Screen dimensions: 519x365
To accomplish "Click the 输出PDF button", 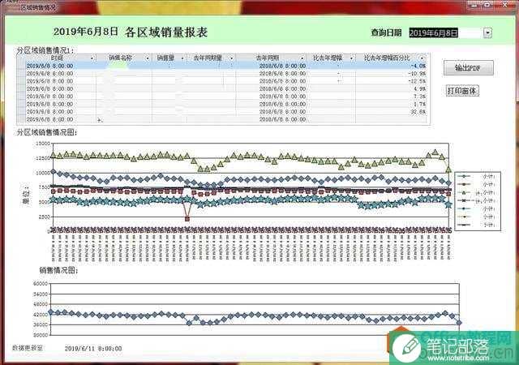I will (x=469, y=68).
